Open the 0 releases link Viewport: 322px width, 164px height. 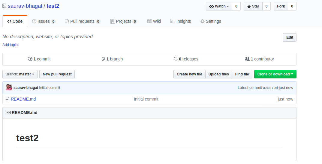(186, 59)
